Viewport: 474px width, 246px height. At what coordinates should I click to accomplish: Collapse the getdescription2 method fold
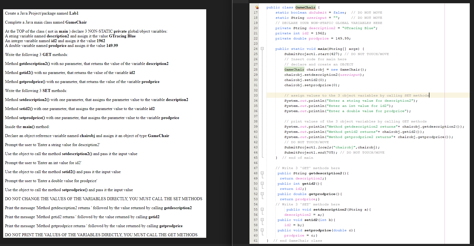pos(262,173)
